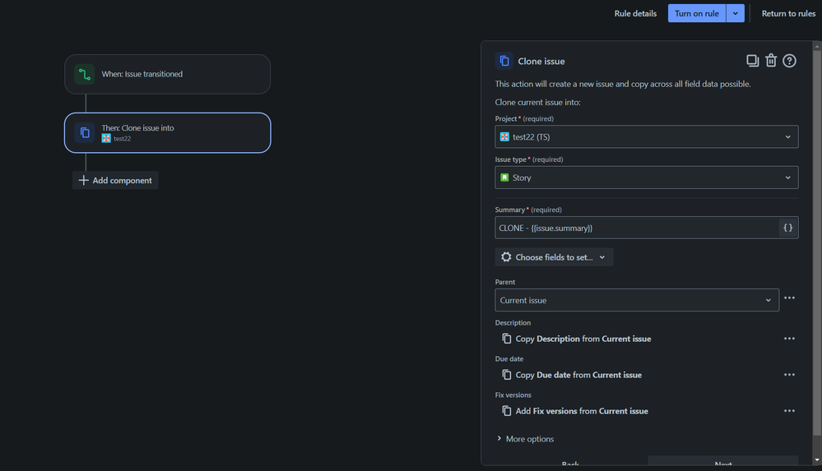The width and height of the screenshot is (822, 471).
Task: Select the When: Issue transitioned trigger
Action: click(167, 75)
